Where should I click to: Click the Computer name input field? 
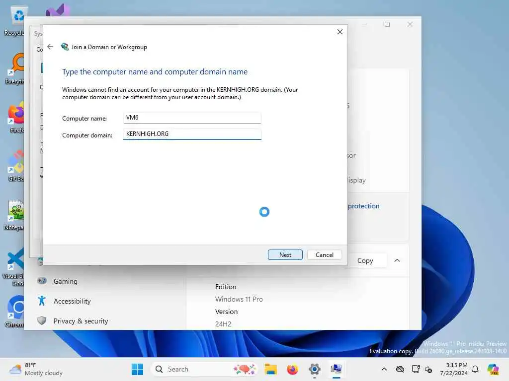pyautogui.click(x=192, y=118)
